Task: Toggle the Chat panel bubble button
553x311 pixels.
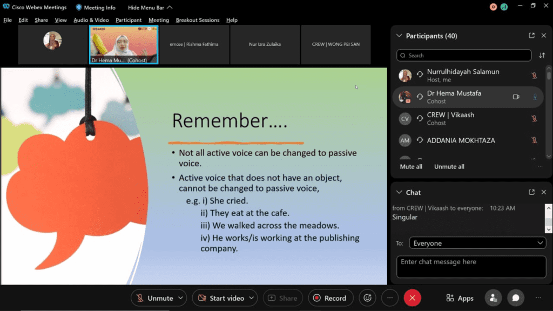Action: click(x=516, y=298)
